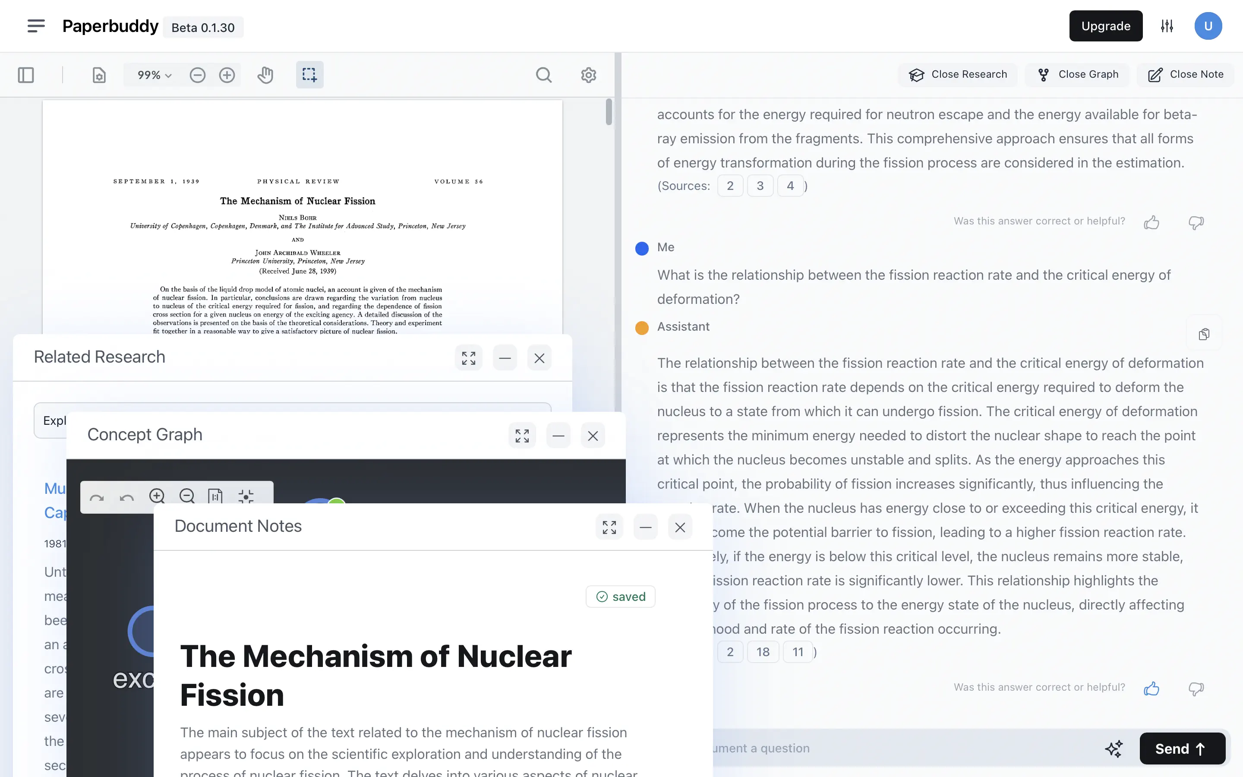The image size is (1243, 777).
Task: Expand the Concept Graph window
Action: (x=521, y=435)
